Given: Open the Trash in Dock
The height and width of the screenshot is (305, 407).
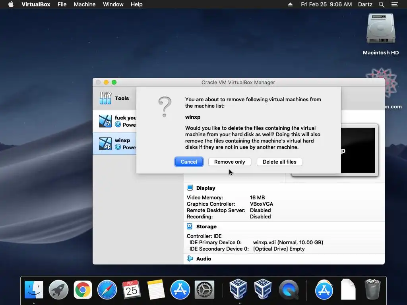Looking at the screenshot, I should [x=372, y=289].
